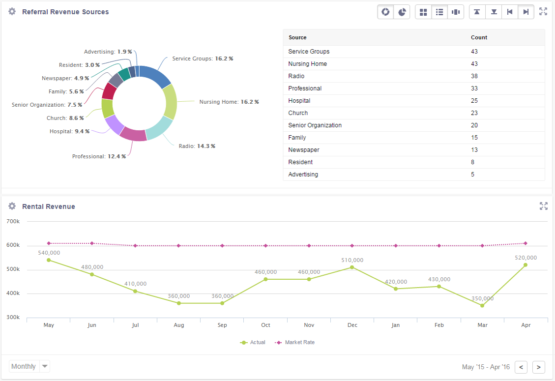555x381 pixels.
Task: Toggle the Actual series in legend
Action: (253, 342)
